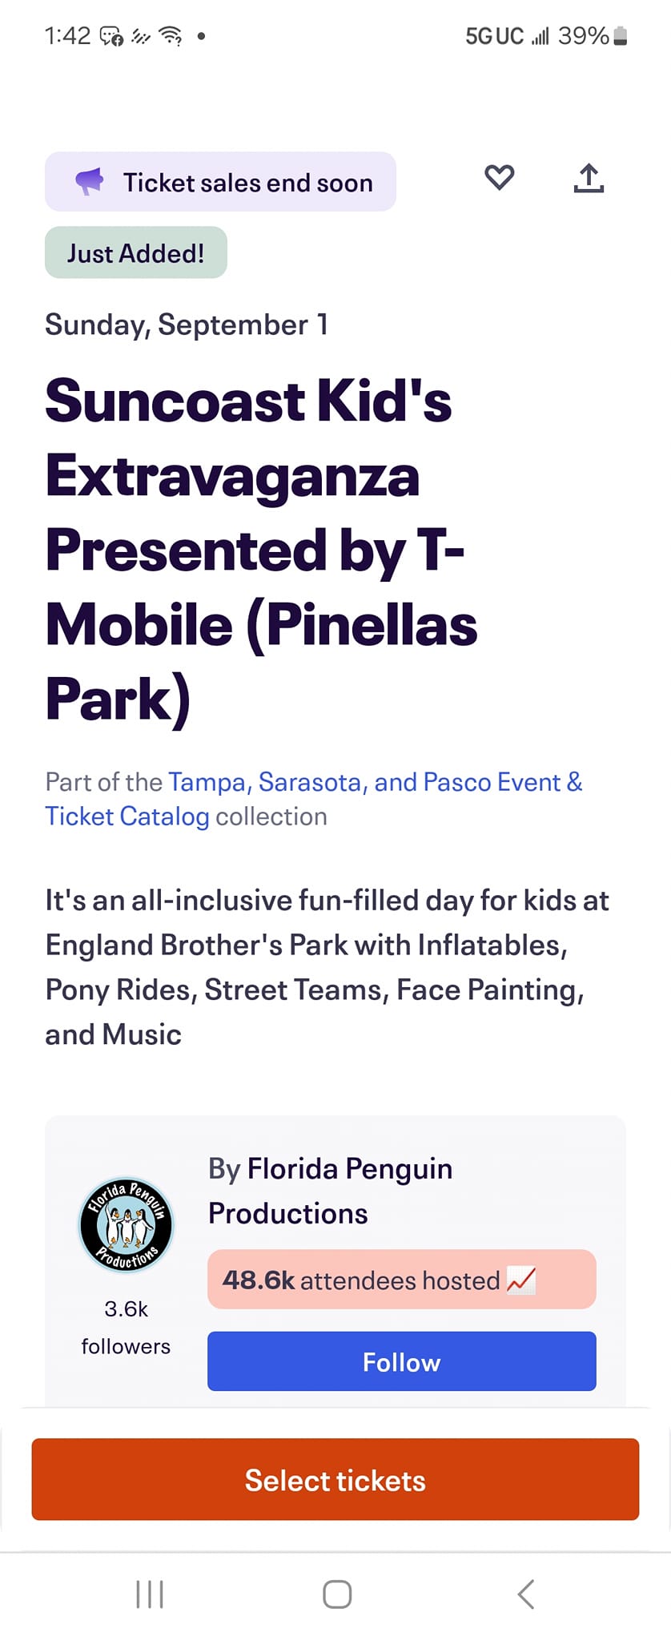Tap the Wi-Fi icon in status bar

click(171, 35)
